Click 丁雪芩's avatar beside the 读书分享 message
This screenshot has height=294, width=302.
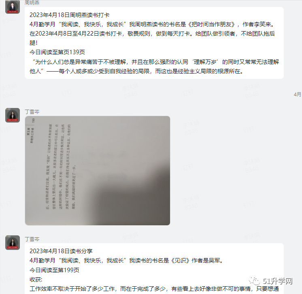(13, 242)
